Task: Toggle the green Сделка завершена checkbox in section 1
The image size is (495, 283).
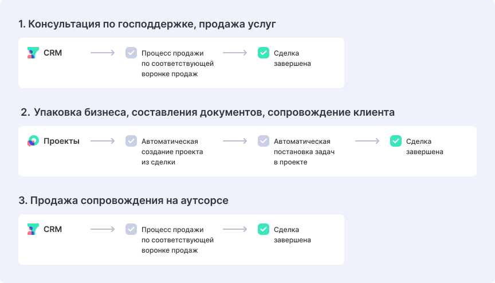Action: (x=264, y=53)
